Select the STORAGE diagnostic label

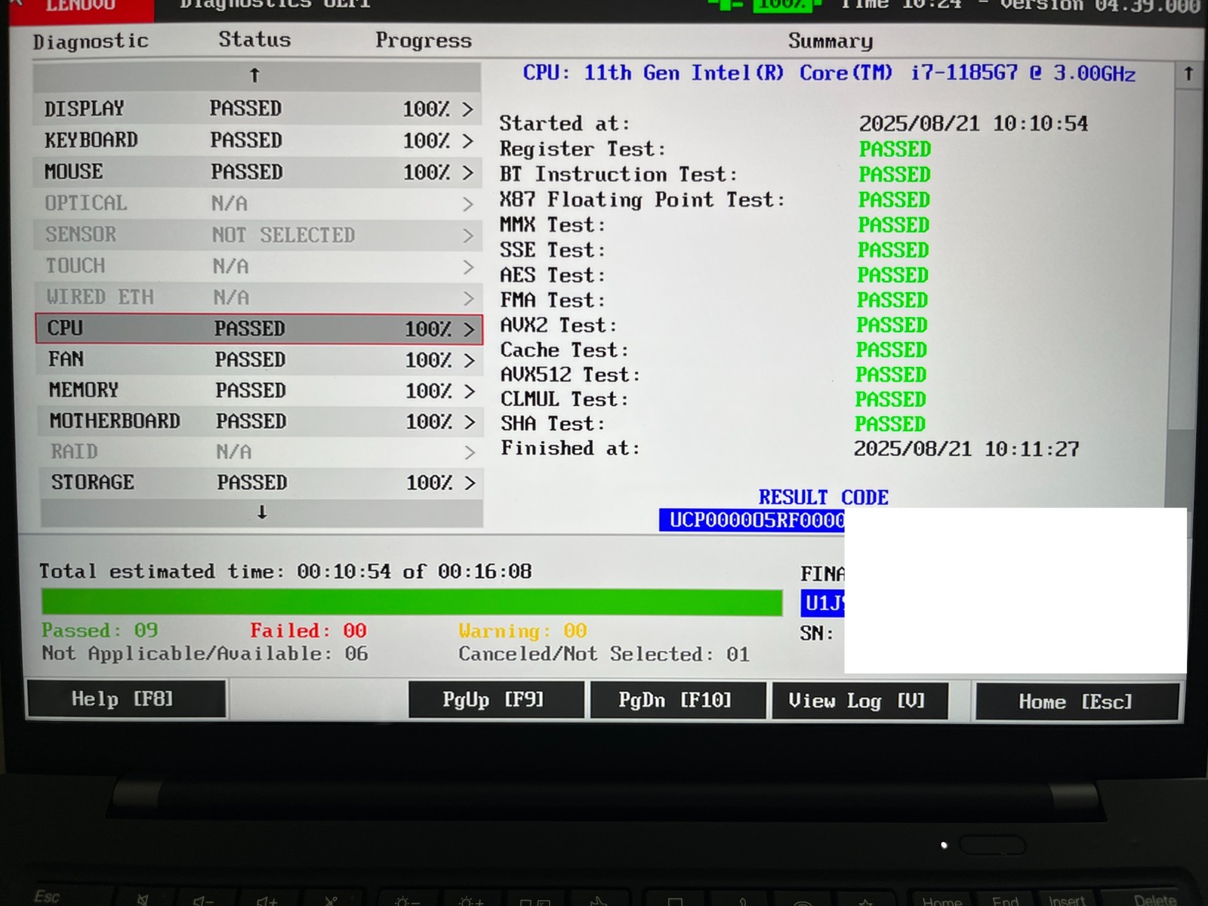click(x=93, y=482)
